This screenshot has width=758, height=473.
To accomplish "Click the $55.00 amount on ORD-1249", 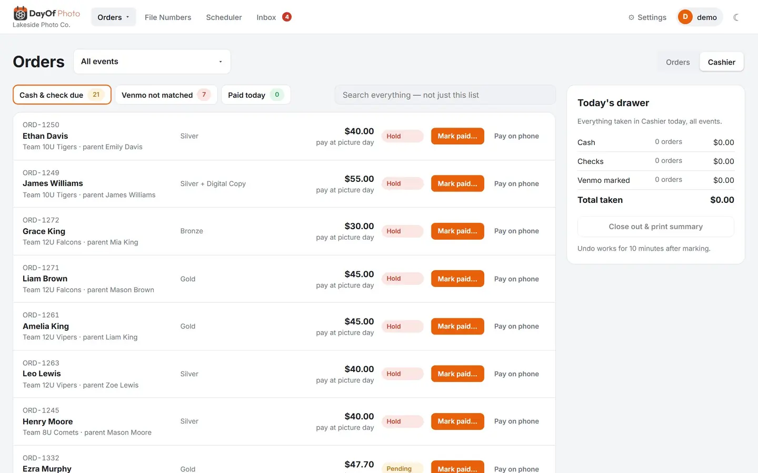I will point(359,179).
